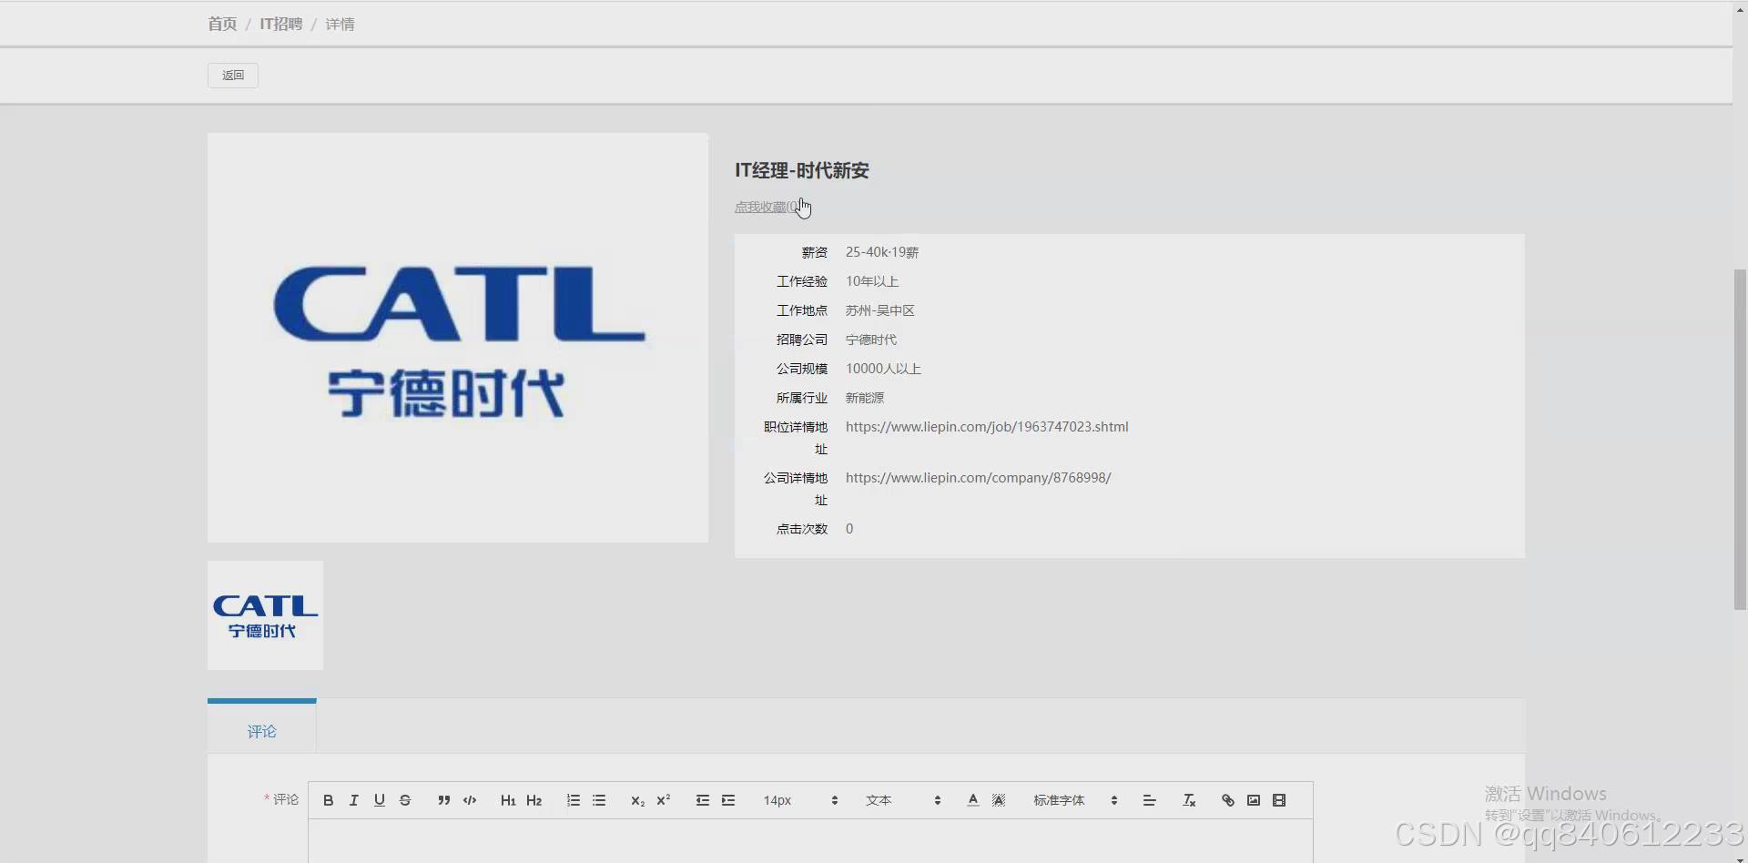Create a bulleted list

tap(599, 800)
